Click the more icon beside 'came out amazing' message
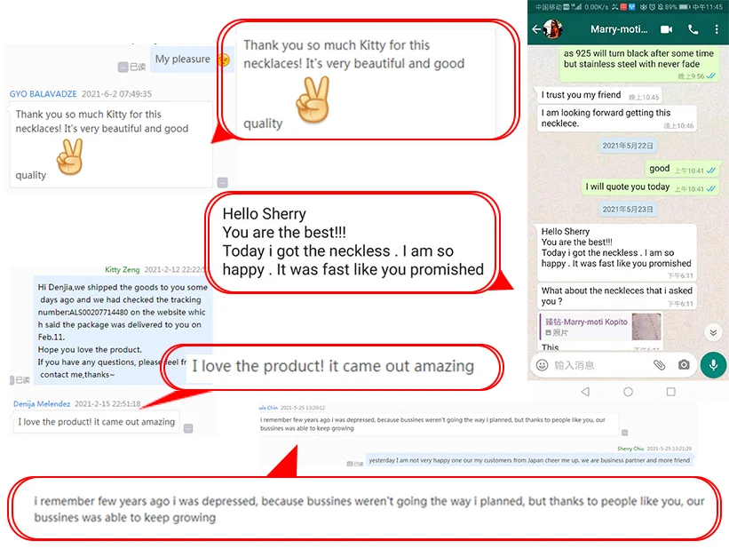The width and height of the screenshot is (729, 557). [x=188, y=428]
